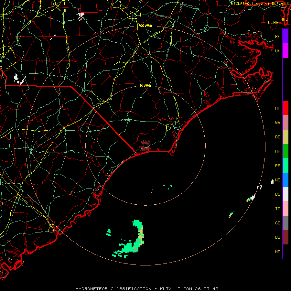291x291 pixels.
Task: Click the HR legend label
Action: (278, 151)
